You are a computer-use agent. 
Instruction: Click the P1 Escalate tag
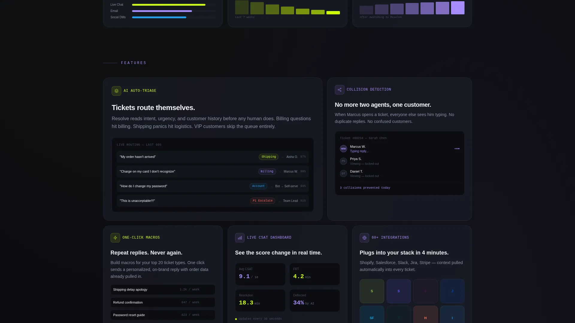(x=263, y=201)
